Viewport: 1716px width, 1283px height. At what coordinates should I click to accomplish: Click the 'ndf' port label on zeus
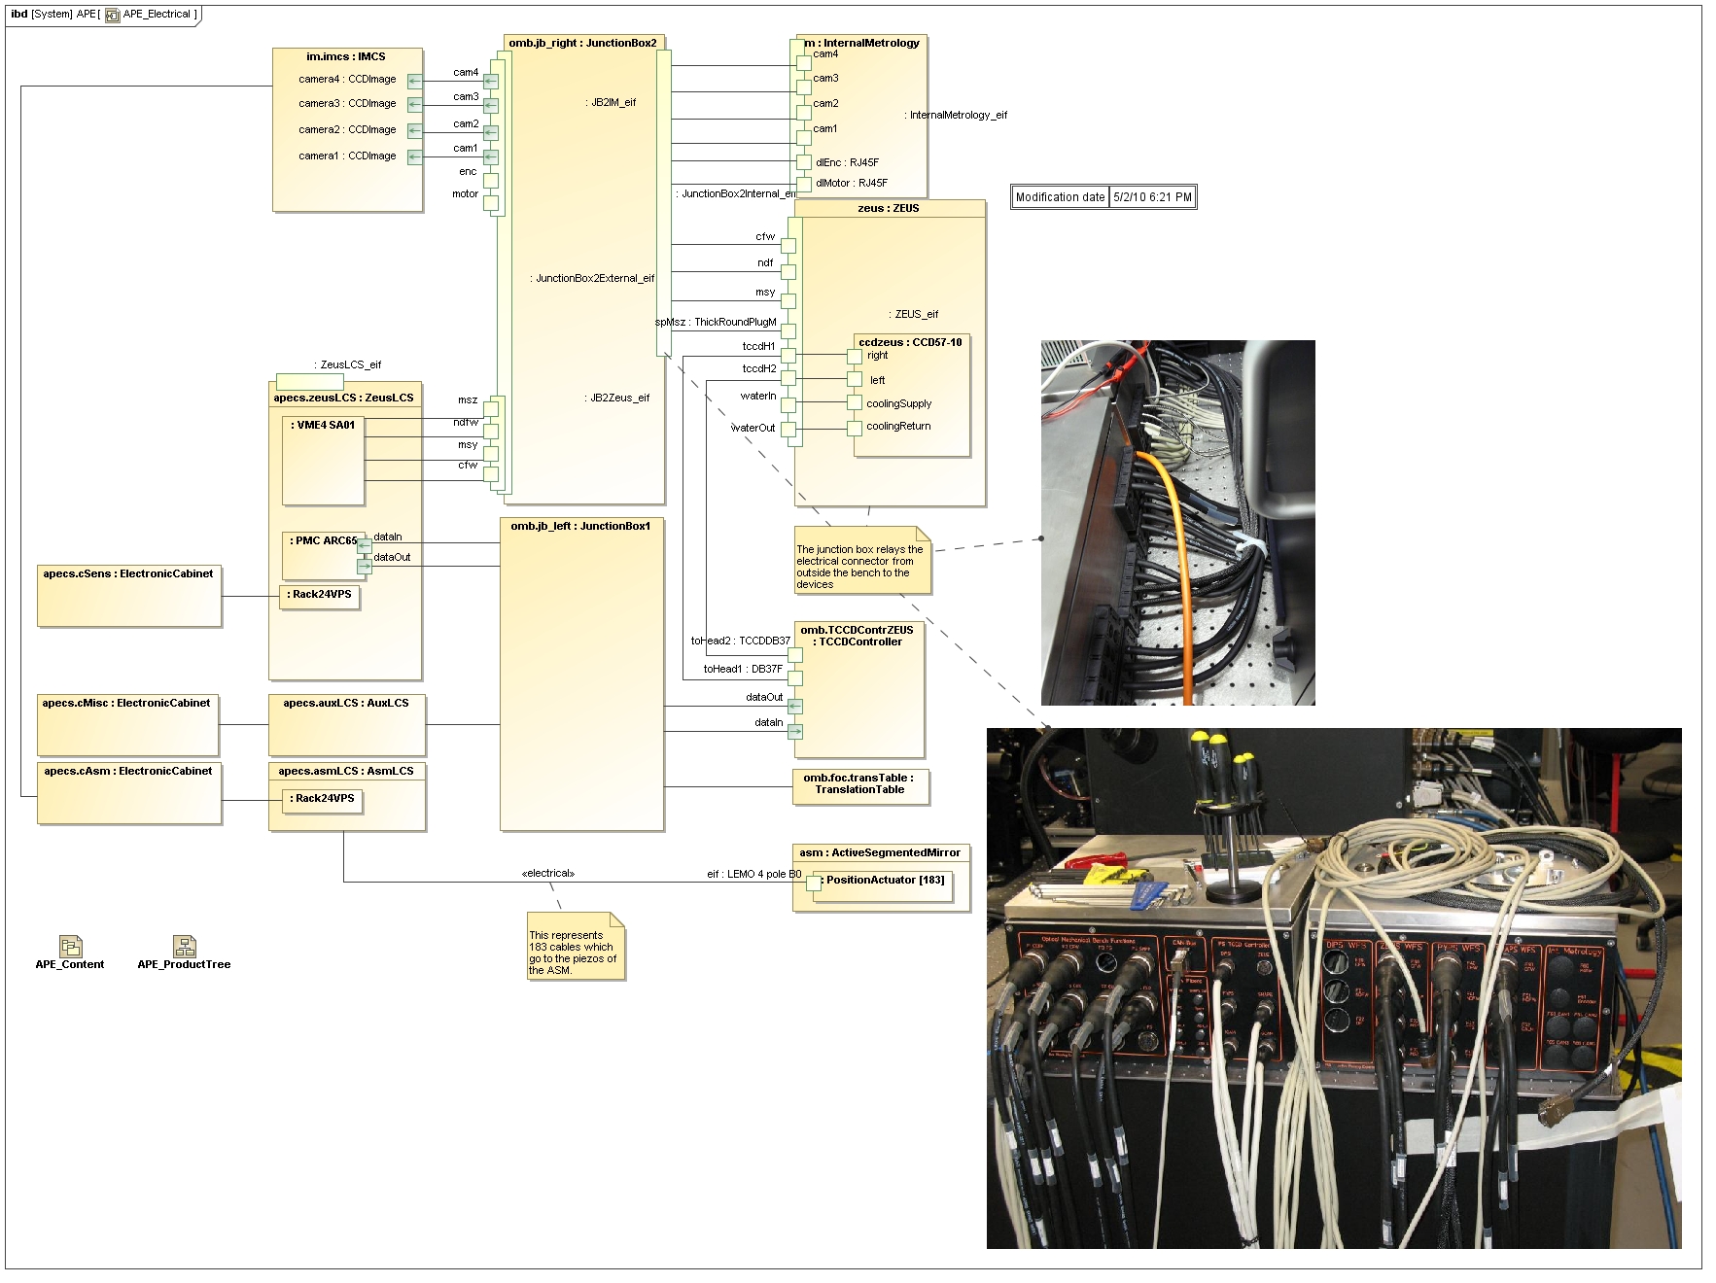coord(765,262)
